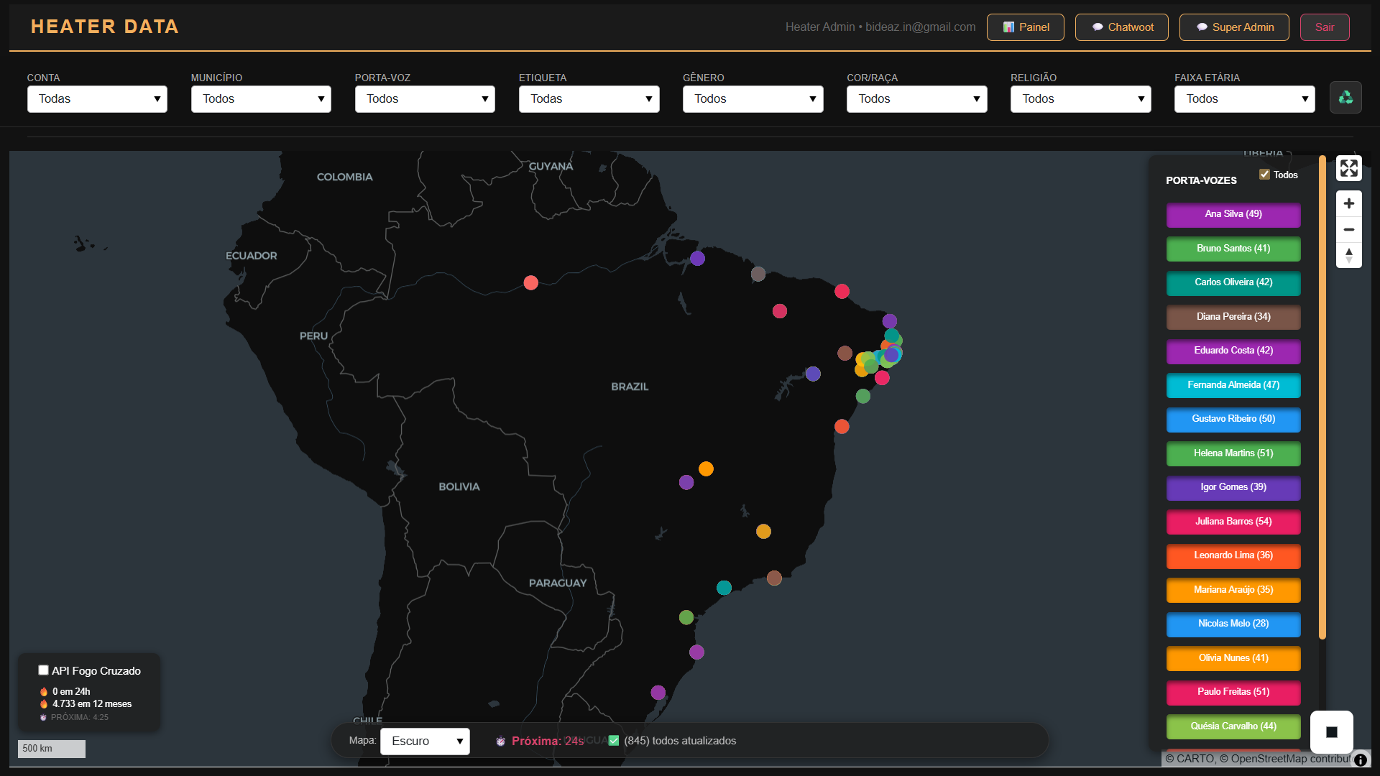1380x776 pixels.
Task: Expand the map to fullscreen mode
Action: (x=1349, y=167)
